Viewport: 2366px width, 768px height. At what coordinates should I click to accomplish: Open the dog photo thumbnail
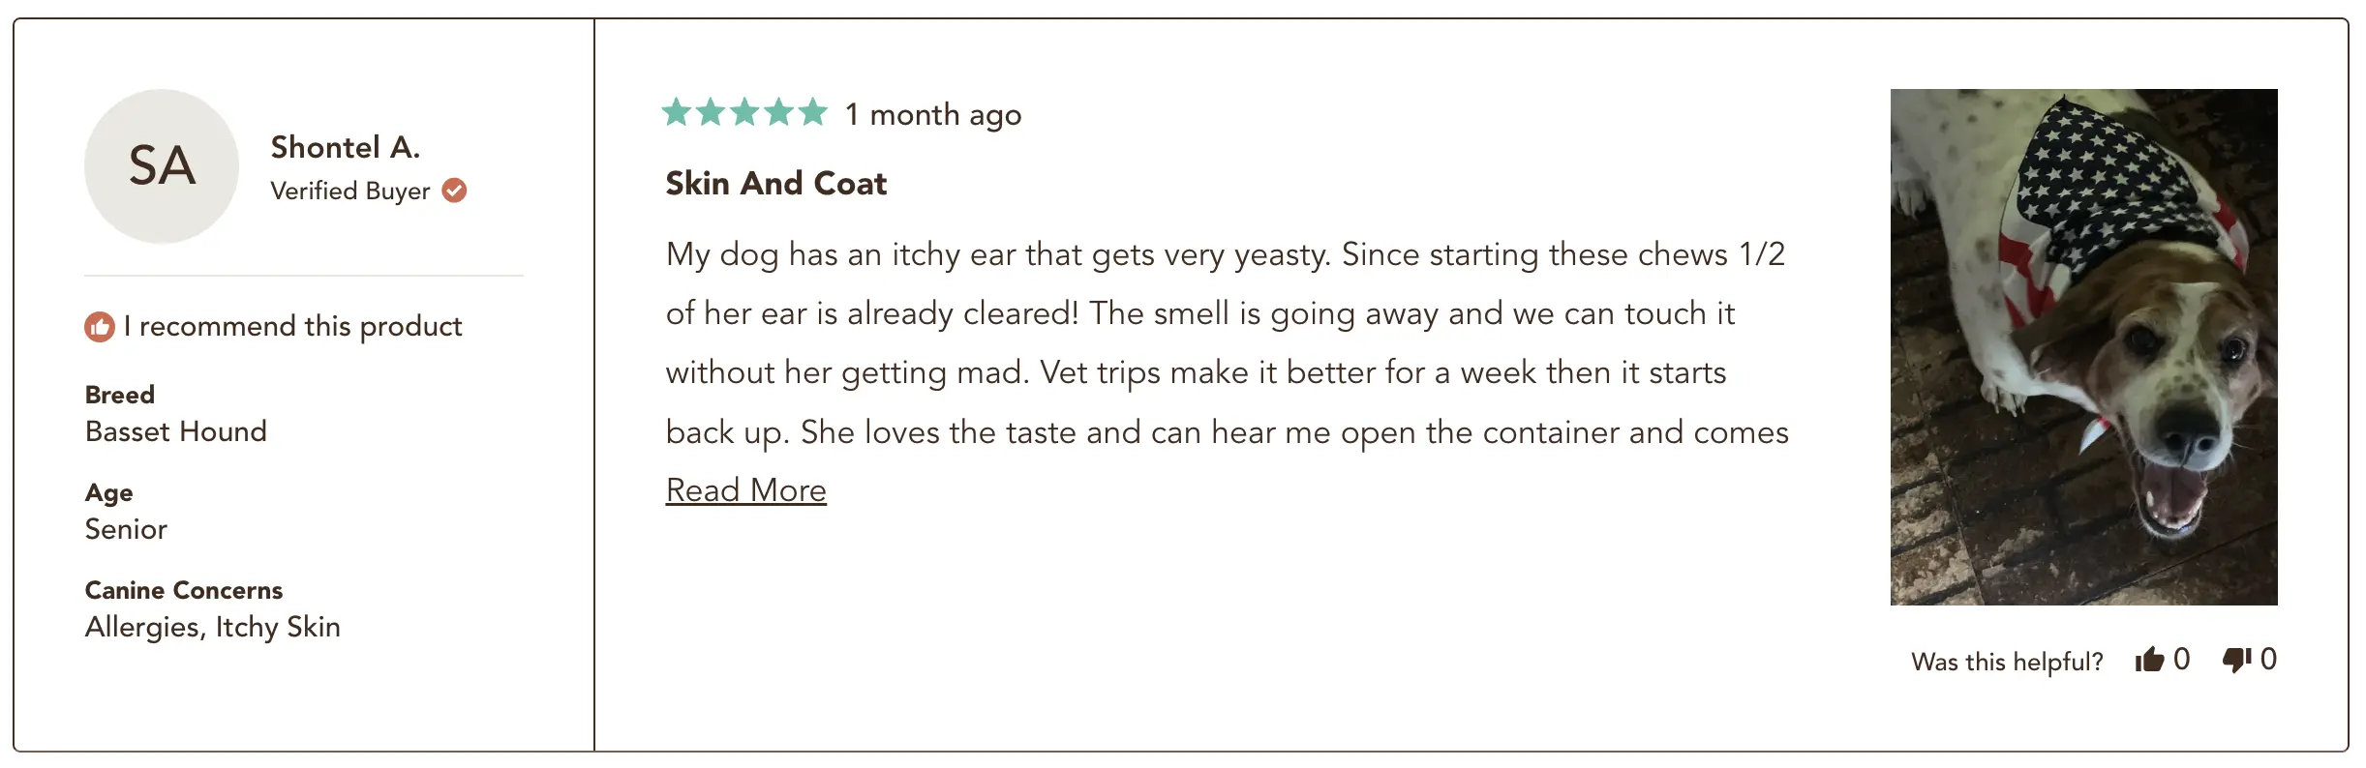(2083, 347)
